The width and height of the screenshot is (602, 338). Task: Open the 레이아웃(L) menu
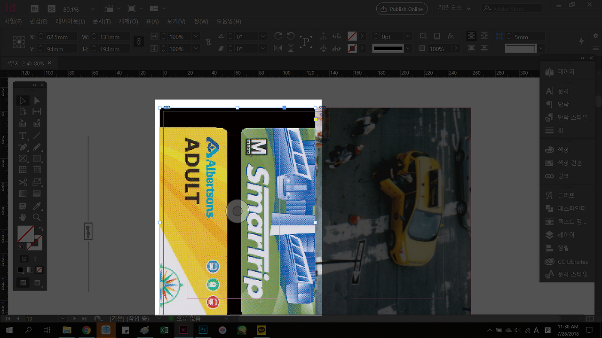click(x=70, y=22)
